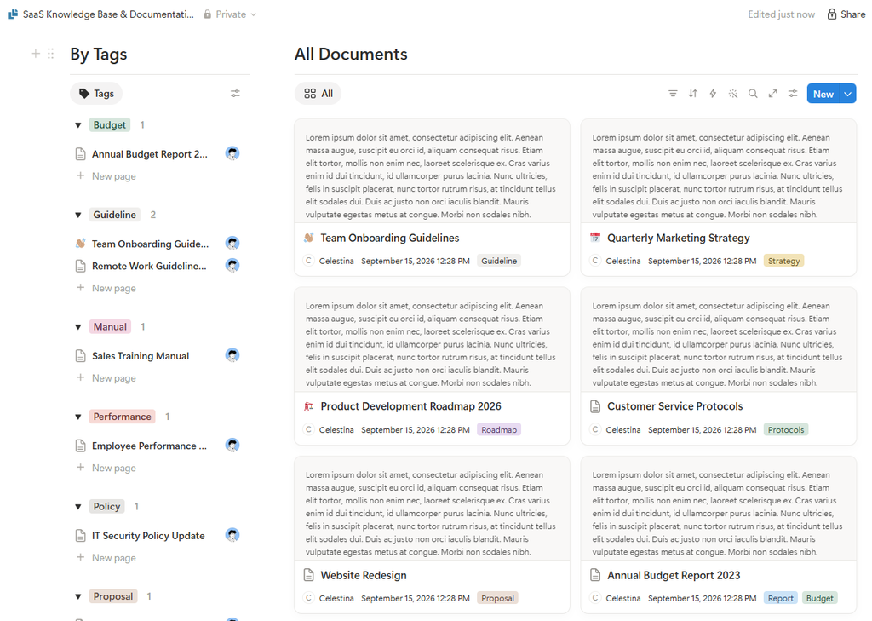Click the Proposal tag on Website Redesign card
The width and height of the screenshot is (872, 621).
pyautogui.click(x=497, y=599)
